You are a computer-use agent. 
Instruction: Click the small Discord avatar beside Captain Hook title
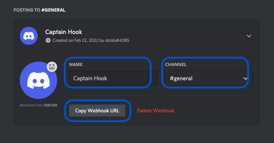point(29,36)
